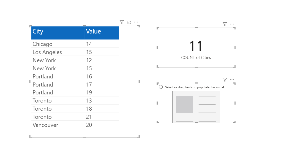Click the info icon in the empty visual
This screenshot has width=284, height=167.
click(161, 87)
